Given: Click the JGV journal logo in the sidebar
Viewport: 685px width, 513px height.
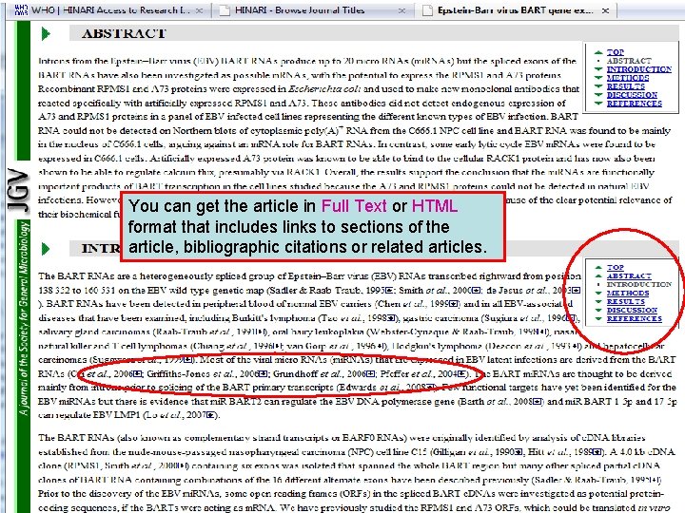Looking at the screenshot, I should click(19, 190).
